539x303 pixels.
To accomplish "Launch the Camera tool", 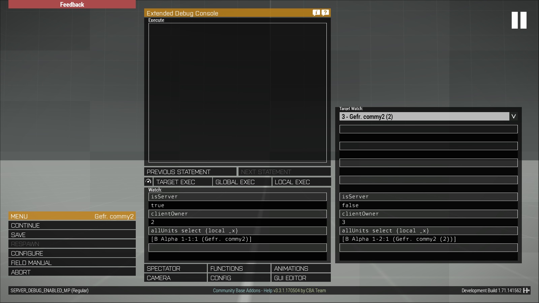I will (176, 278).
